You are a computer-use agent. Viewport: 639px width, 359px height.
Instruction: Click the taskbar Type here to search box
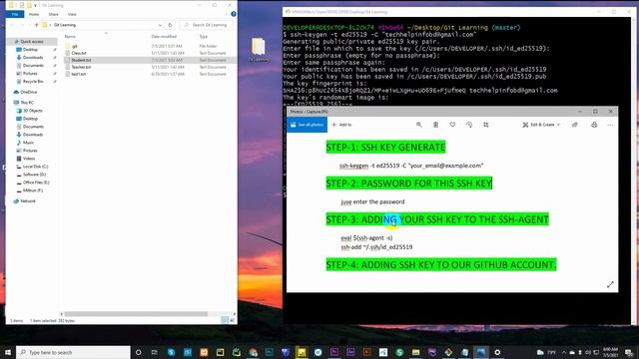pyautogui.click(x=73, y=352)
